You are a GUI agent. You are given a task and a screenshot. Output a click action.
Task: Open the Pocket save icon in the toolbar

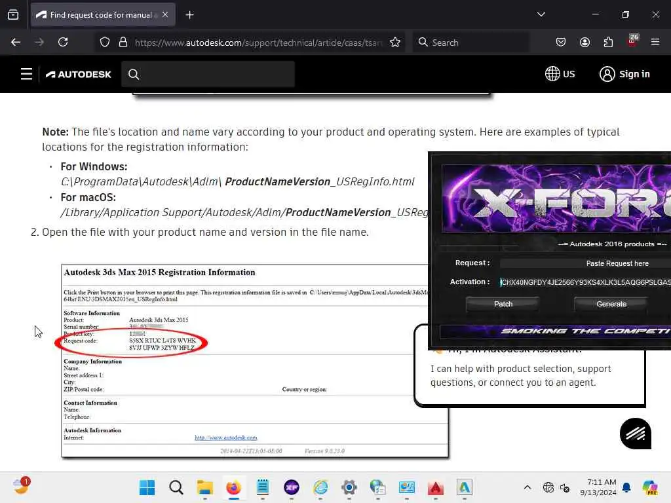point(561,42)
